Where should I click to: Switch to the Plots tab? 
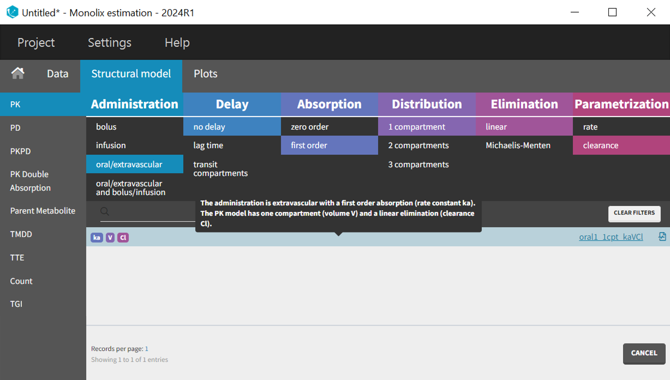point(206,74)
